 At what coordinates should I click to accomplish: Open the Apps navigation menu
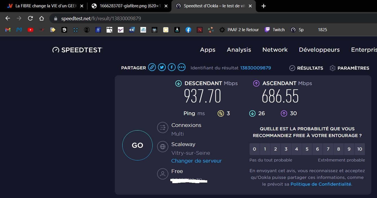(x=208, y=50)
